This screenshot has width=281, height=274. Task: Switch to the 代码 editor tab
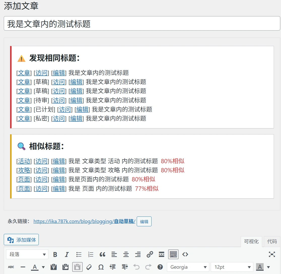[x=272, y=241]
